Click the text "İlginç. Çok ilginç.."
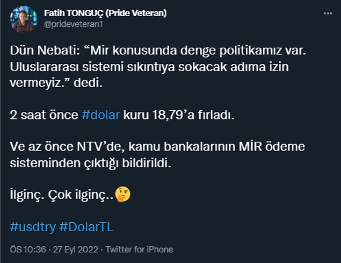341x263 pixels. coord(62,195)
